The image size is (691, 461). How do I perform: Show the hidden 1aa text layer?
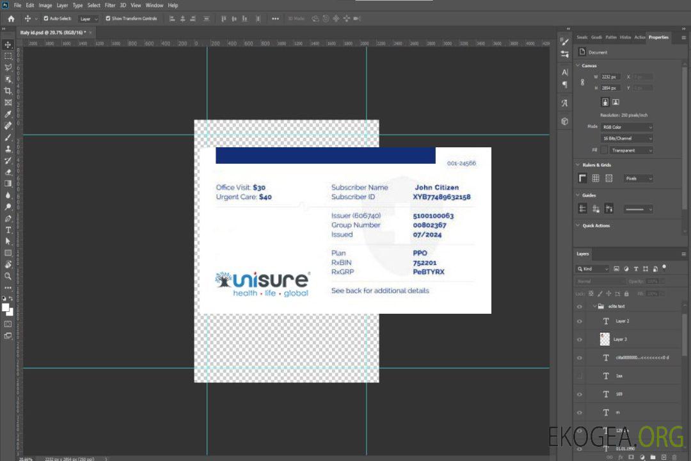coord(580,376)
